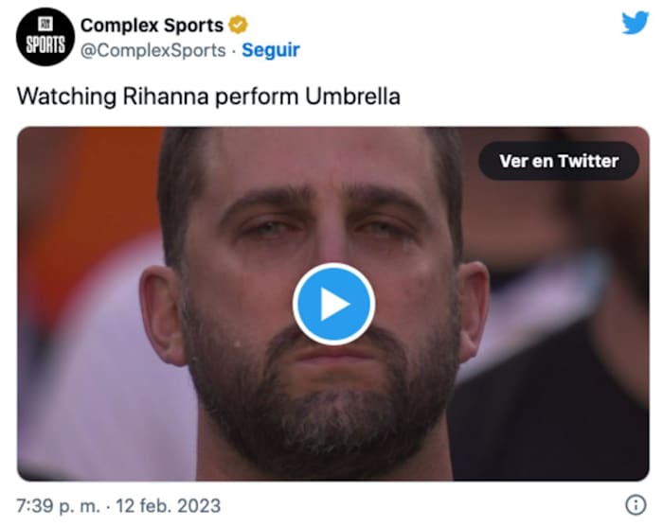Select the word "Umbrella" in the tweet
This screenshot has height=527, width=663.
(357, 97)
